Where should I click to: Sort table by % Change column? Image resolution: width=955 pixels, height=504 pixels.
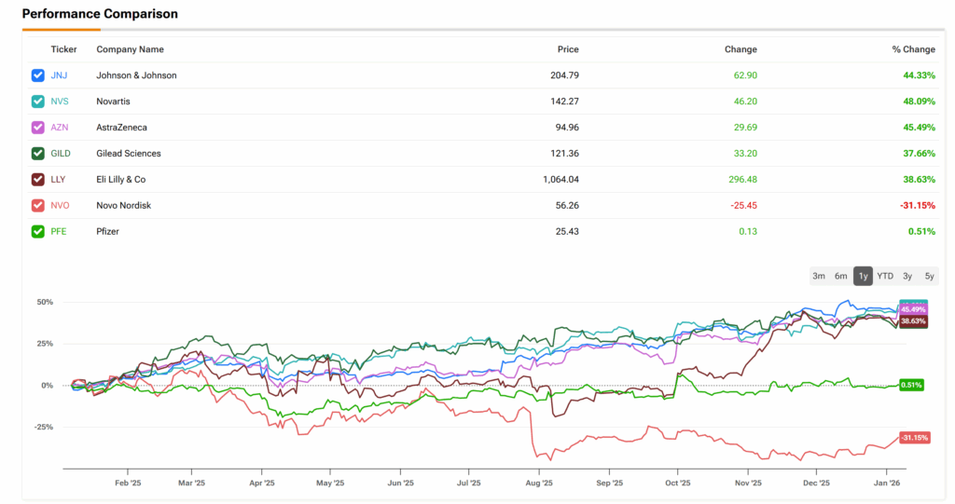click(x=912, y=49)
